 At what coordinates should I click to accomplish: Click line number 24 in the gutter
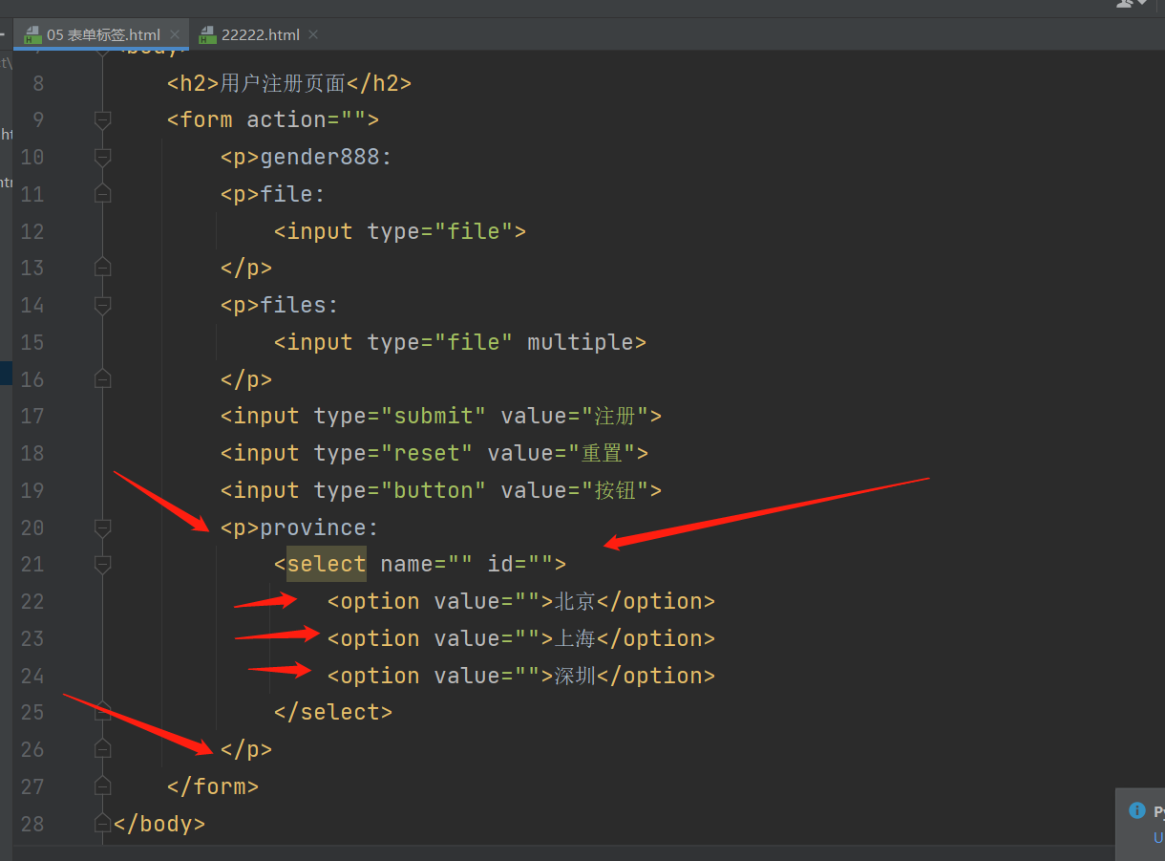pos(32,676)
